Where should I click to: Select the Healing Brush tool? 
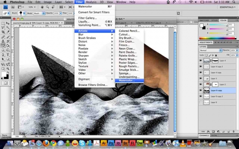tap(3, 37)
